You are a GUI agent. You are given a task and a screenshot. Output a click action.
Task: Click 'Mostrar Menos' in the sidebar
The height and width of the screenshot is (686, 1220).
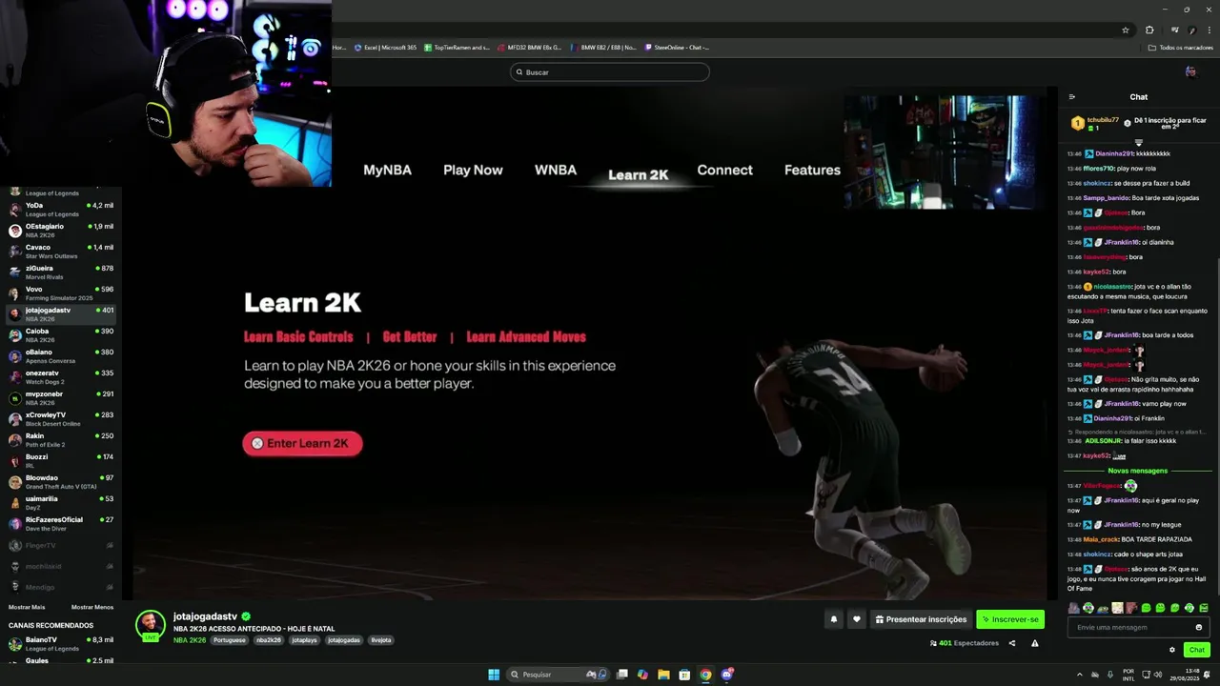pyautogui.click(x=92, y=607)
